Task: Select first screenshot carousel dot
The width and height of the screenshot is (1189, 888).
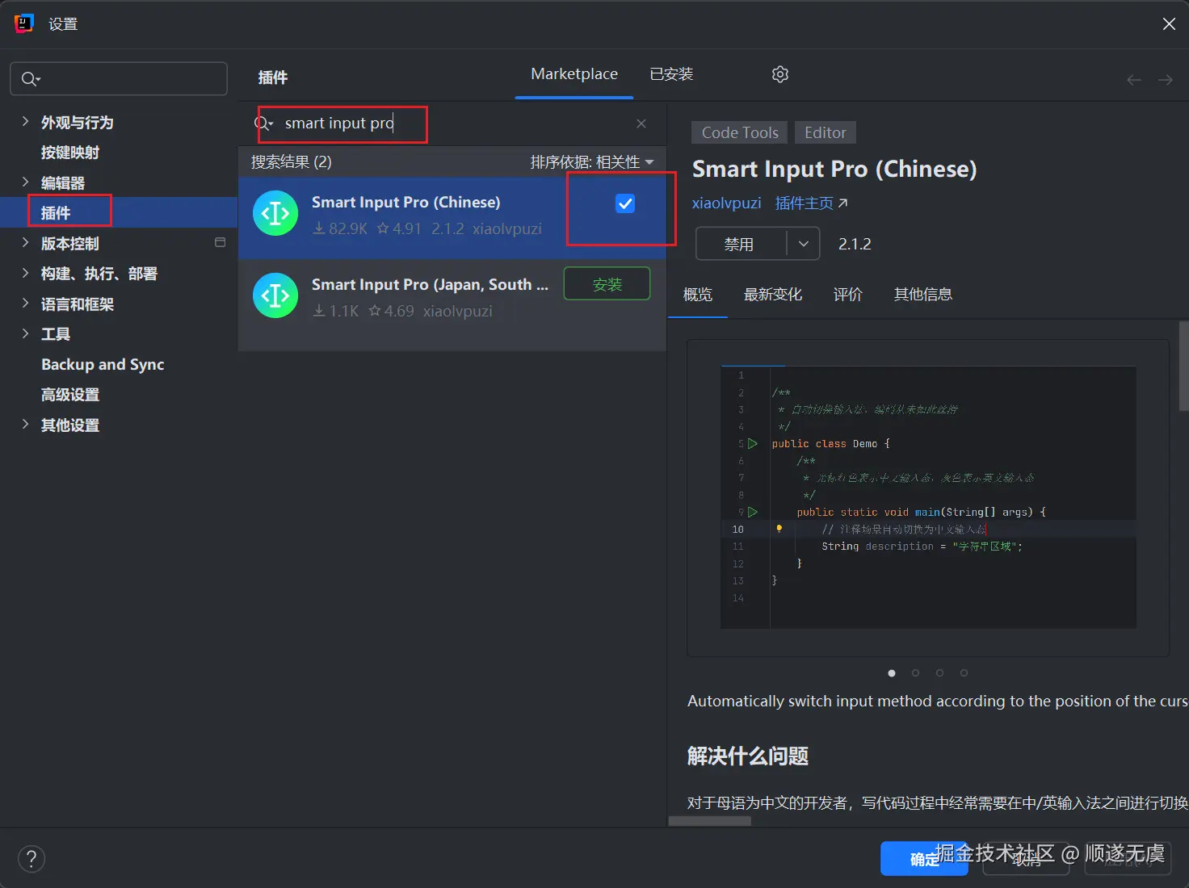Action: (892, 672)
